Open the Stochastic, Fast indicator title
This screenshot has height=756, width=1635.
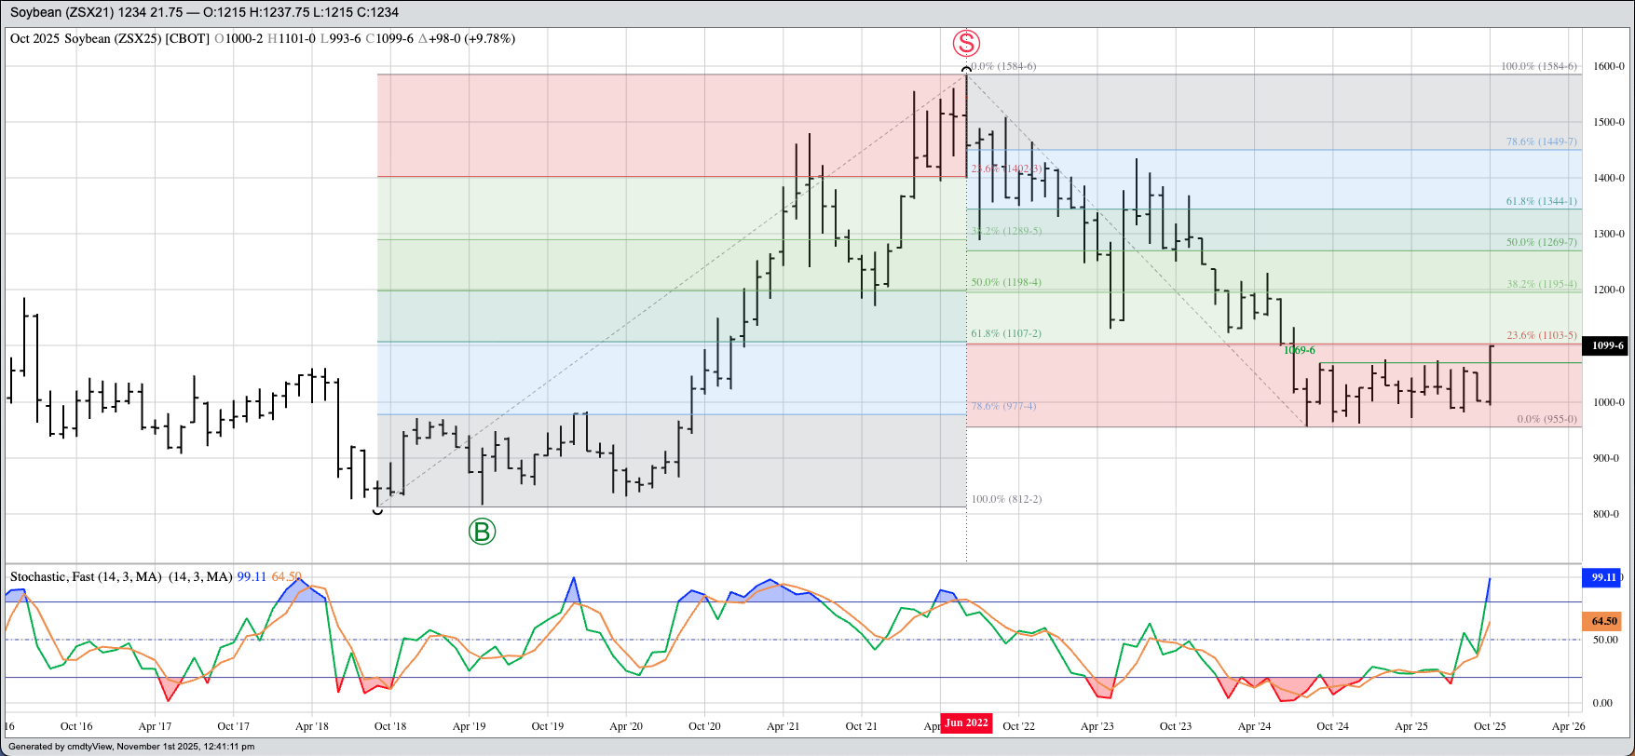click(x=86, y=577)
